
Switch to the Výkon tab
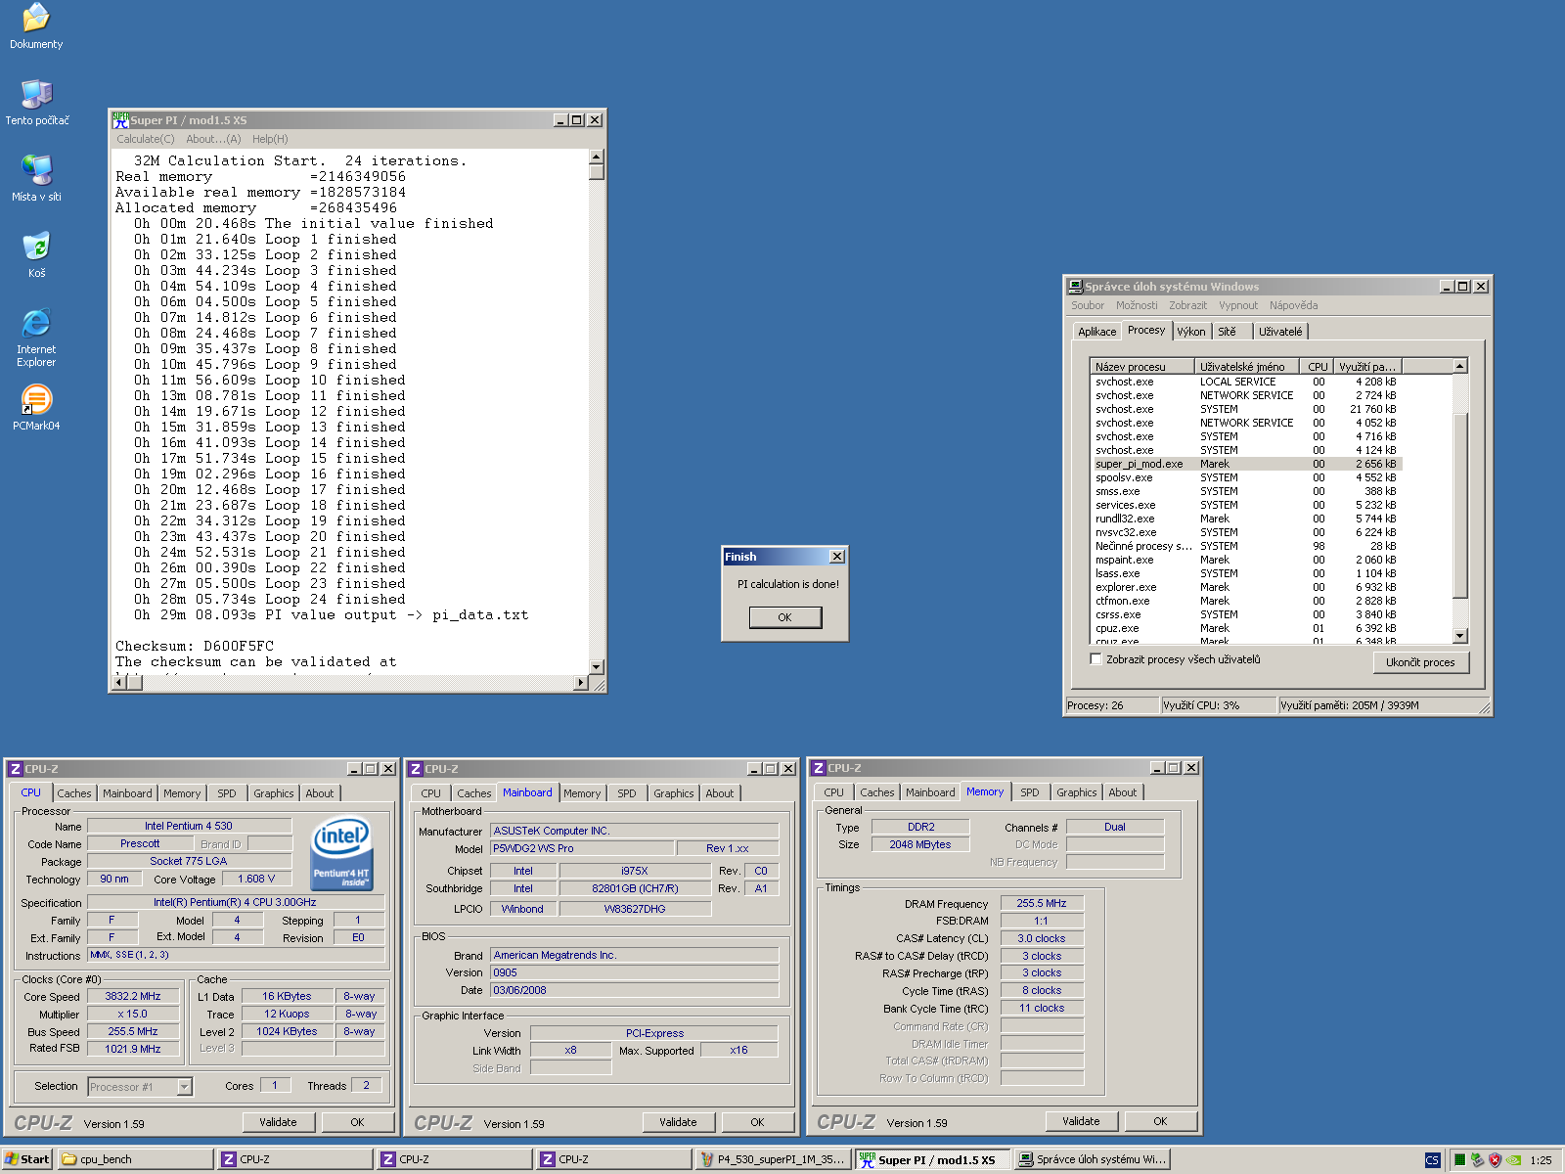pyautogui.click(x=1191, y=332)
